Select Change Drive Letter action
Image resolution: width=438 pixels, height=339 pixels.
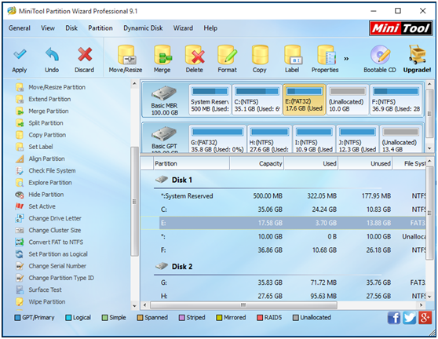tap(49, 218)
